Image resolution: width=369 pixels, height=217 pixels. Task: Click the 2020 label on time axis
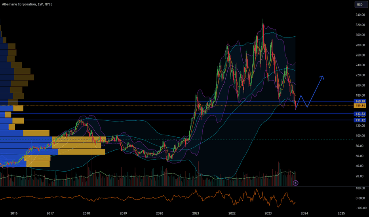pos(160,213)
